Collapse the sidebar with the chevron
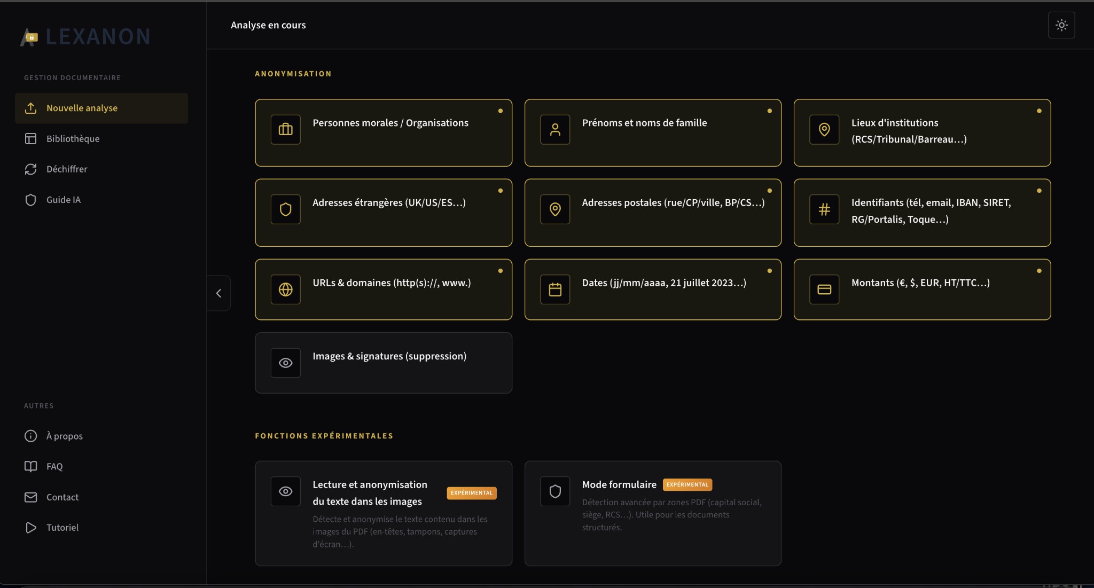1094x588 pixels. point(219,293)
